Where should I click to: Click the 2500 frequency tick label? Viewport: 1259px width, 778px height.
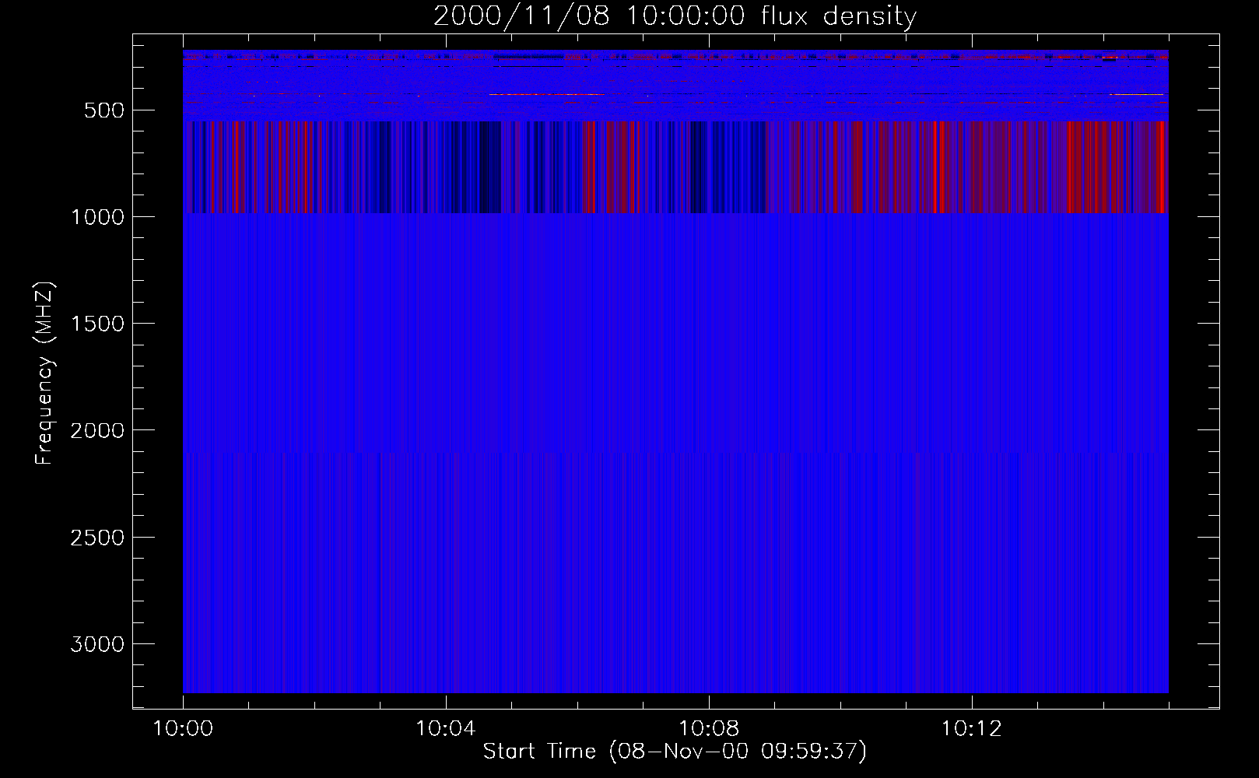(x=97, y=538)
